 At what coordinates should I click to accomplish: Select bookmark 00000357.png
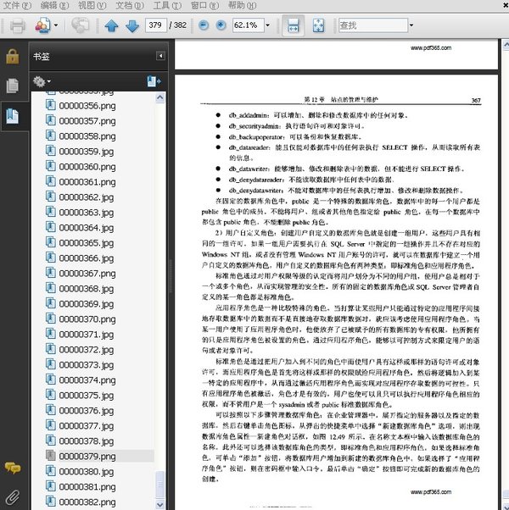pos(87,121)
